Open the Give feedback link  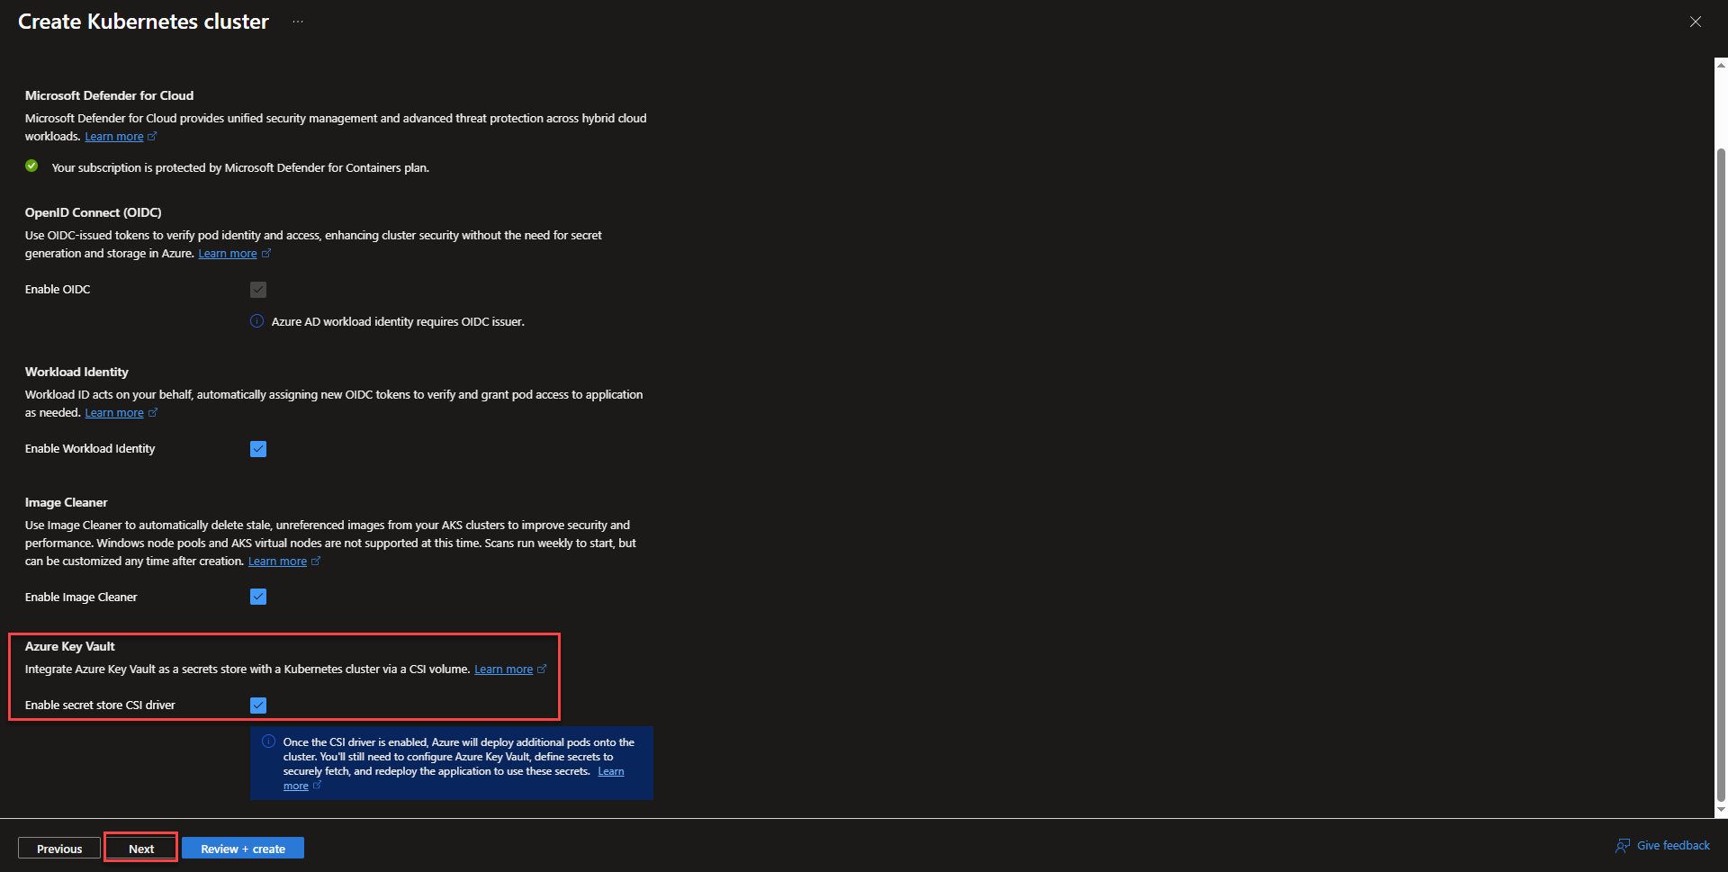tap(1673, 846)
